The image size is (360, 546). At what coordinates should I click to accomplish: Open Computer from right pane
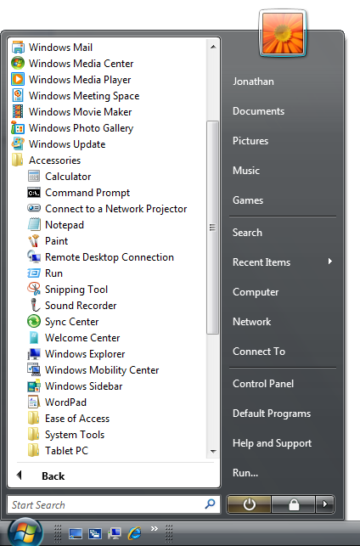click(256, 292)
